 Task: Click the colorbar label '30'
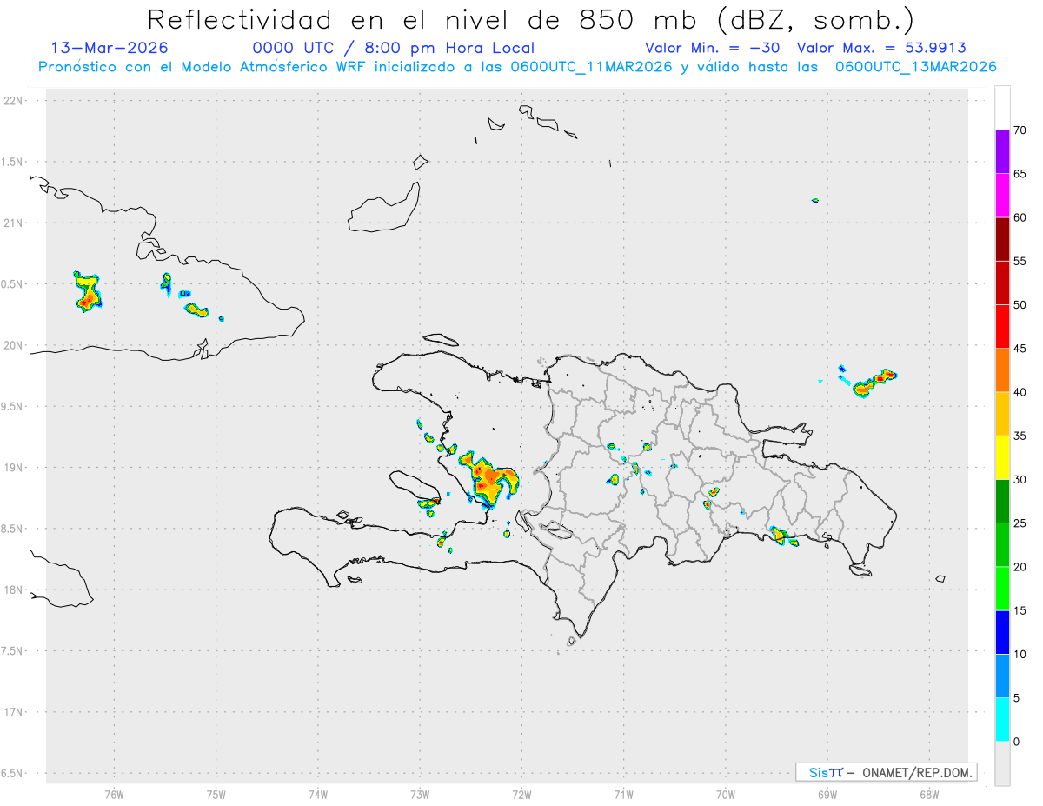(x=1020, y=480)
